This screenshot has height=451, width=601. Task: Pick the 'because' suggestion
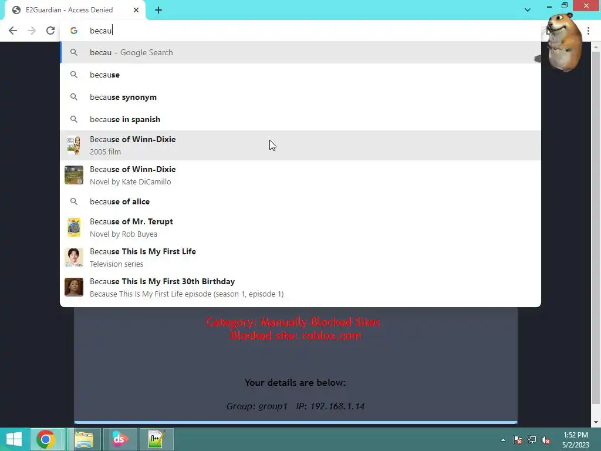point(300,75)
